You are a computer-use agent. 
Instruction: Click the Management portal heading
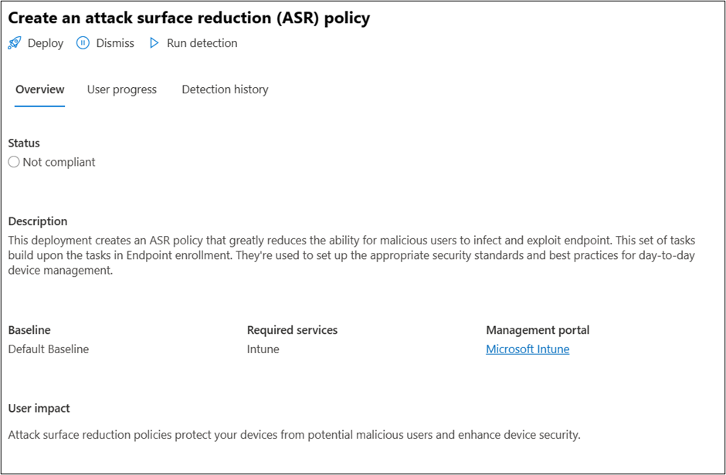[x=538, y=330]
